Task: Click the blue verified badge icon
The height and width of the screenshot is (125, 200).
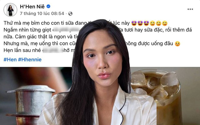Action: pyautogui.click(x=48, y=6)
